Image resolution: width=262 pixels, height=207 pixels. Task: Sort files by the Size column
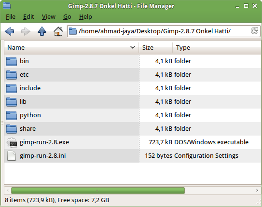[x=156, y=48]
